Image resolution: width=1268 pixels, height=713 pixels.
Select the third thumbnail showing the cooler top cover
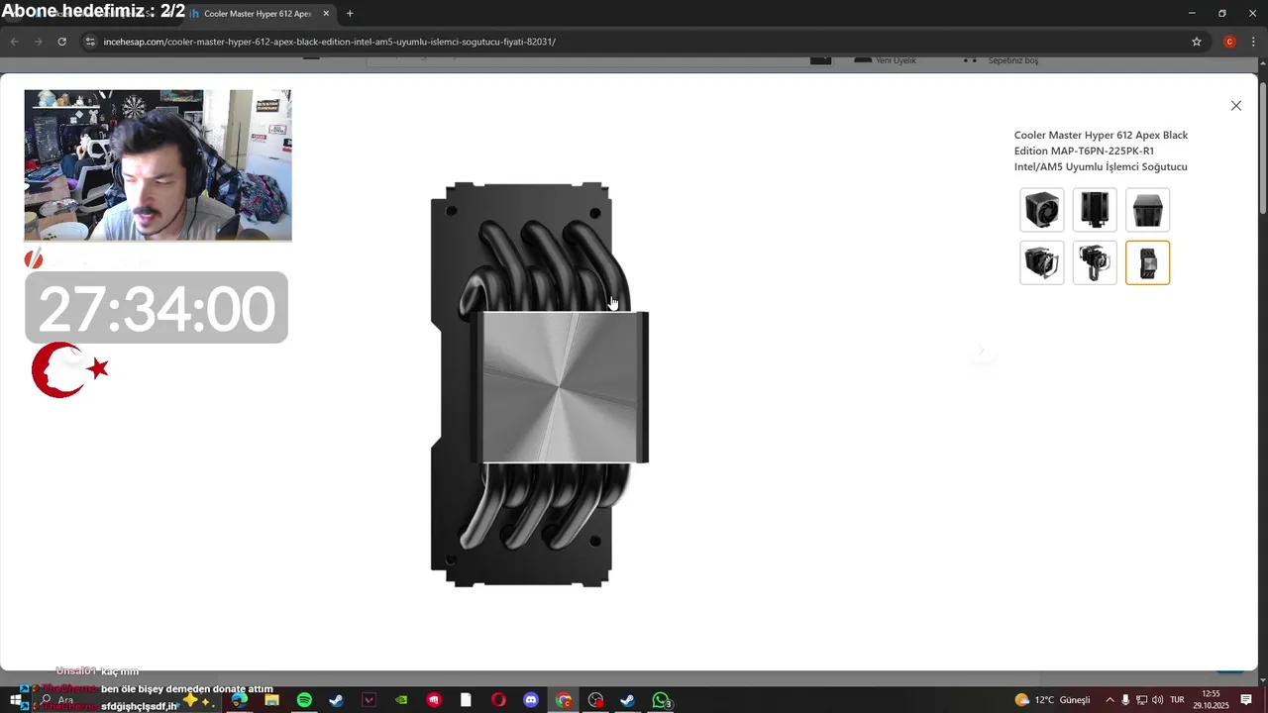tap(1147, 210)
